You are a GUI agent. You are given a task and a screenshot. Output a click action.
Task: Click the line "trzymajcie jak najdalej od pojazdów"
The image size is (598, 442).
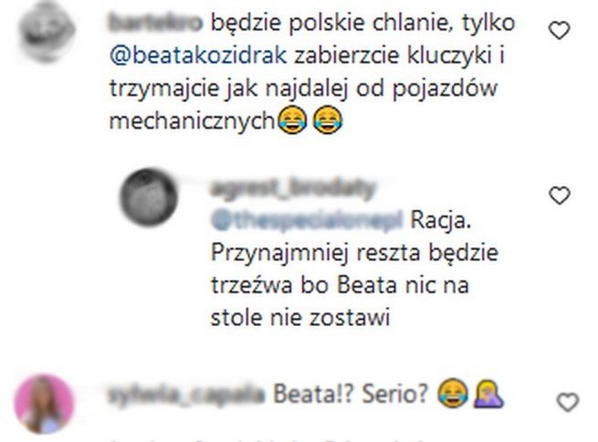pyautogui.click(x=304, y=89)
